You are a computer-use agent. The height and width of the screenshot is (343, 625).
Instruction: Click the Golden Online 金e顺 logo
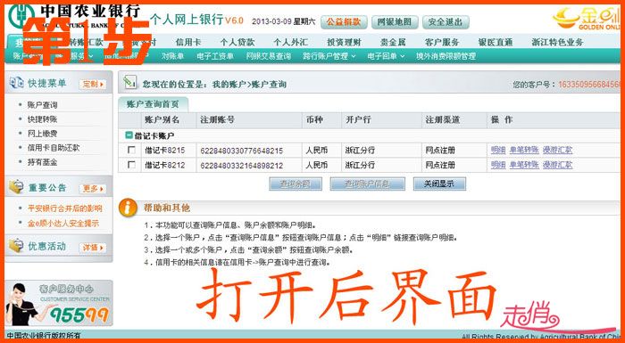tap(588, 19)
